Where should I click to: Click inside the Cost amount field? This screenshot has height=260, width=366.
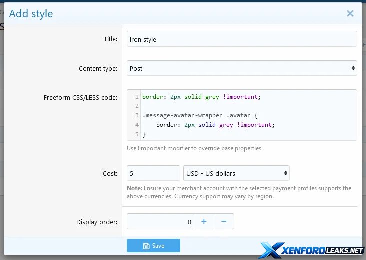(153, 173)
